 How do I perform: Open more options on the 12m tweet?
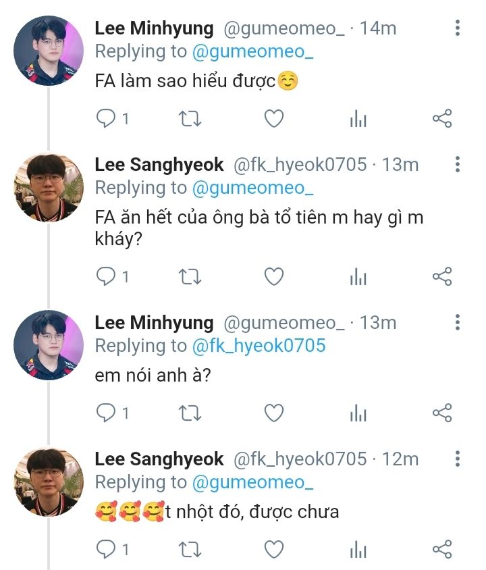coord(458,459)
